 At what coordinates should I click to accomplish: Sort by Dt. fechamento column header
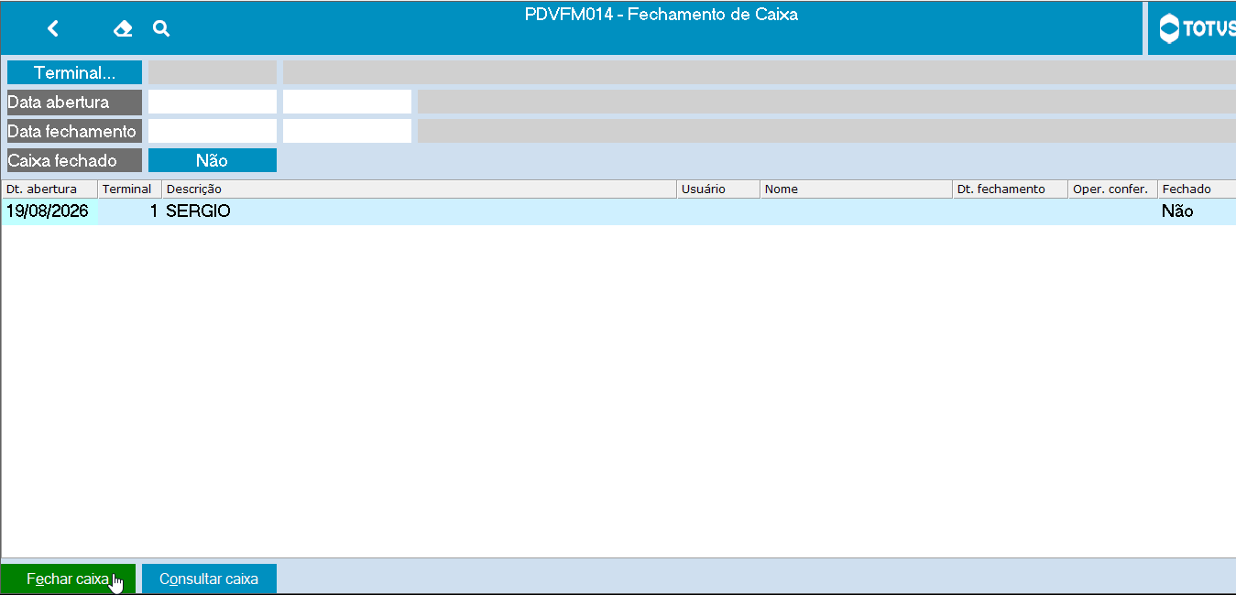tap(1010, 189)
